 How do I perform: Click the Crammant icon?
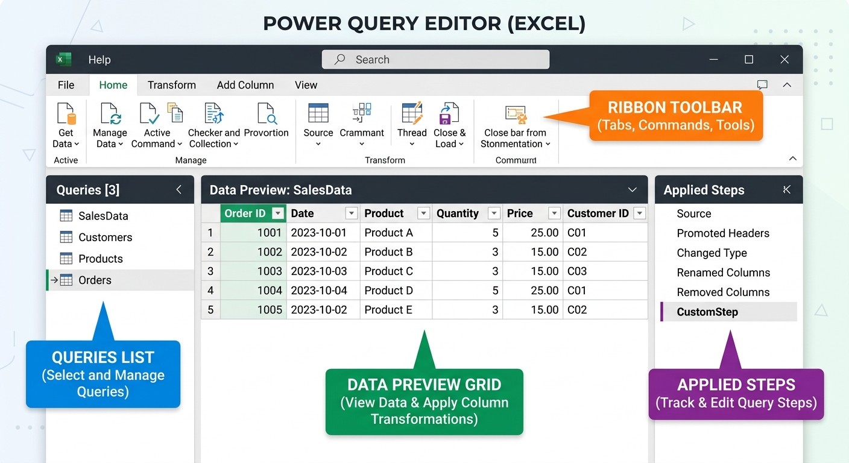[362, 113]
